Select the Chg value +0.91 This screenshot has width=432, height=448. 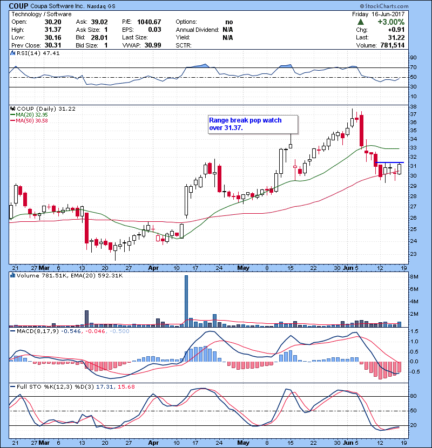tap(396, 30)
